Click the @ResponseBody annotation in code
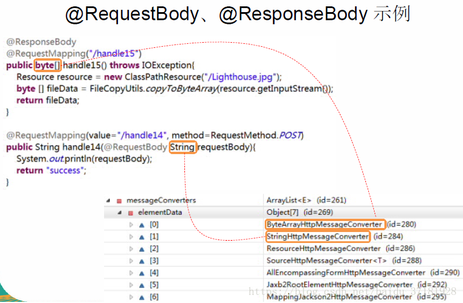 click(x=42, y=42)
